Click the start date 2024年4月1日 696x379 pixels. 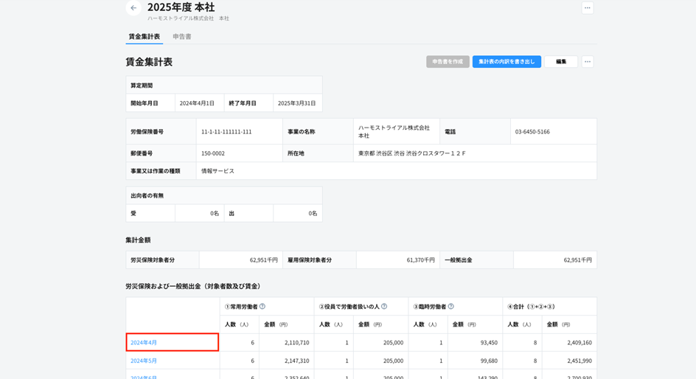click(197, 103)
